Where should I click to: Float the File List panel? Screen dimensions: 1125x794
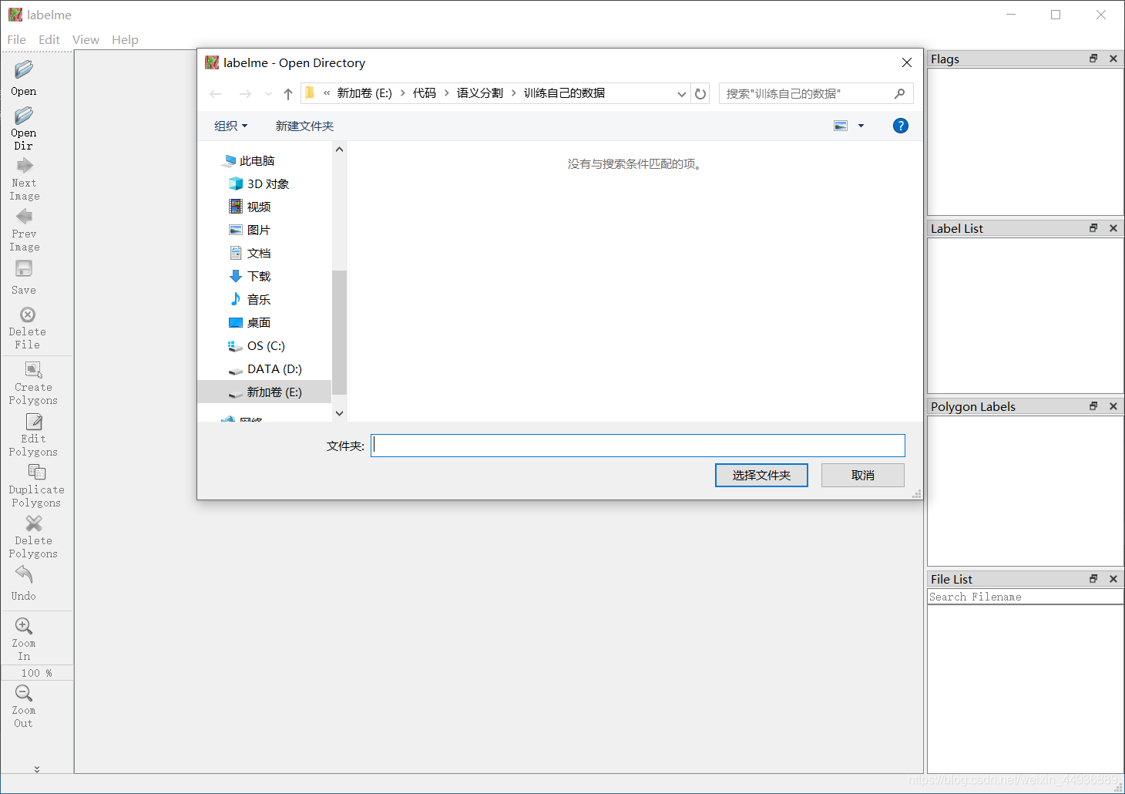click(x=1093, y=579)
